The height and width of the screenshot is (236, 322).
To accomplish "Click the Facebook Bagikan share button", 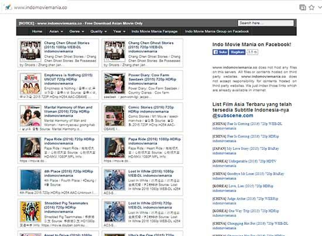I will point(237,52).
